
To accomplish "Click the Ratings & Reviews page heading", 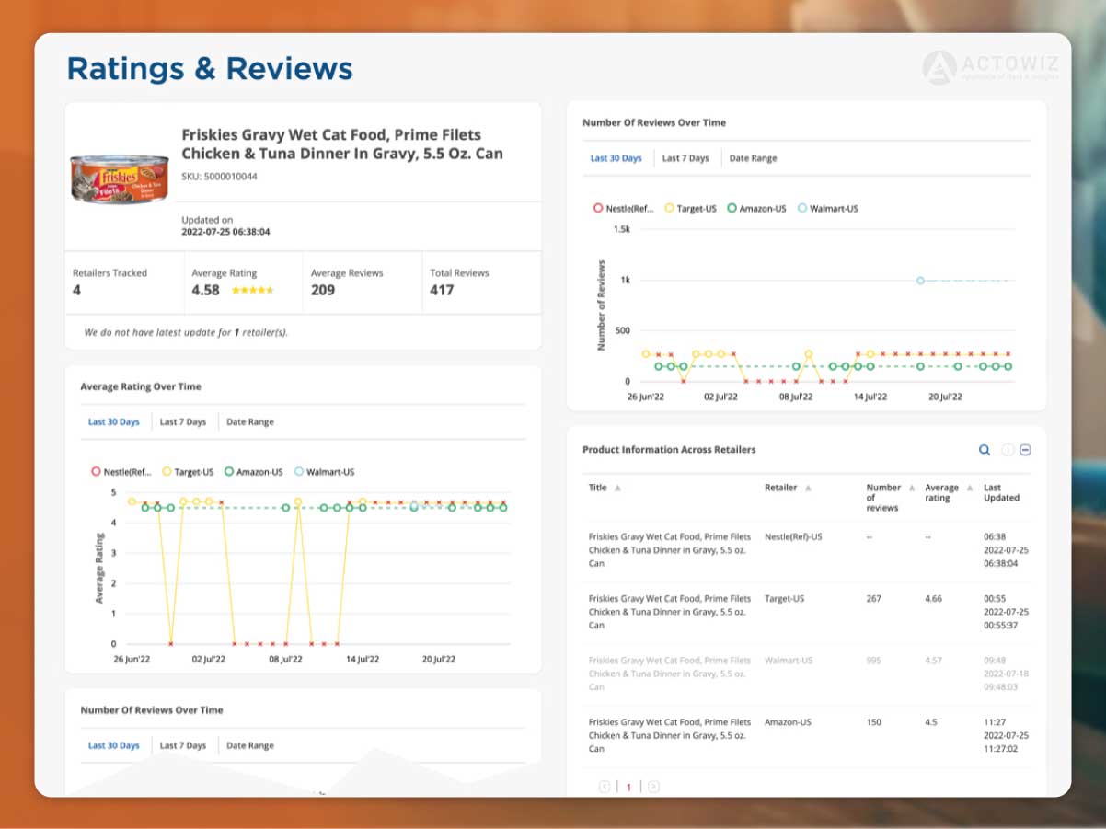I will (x=210, y=69).
